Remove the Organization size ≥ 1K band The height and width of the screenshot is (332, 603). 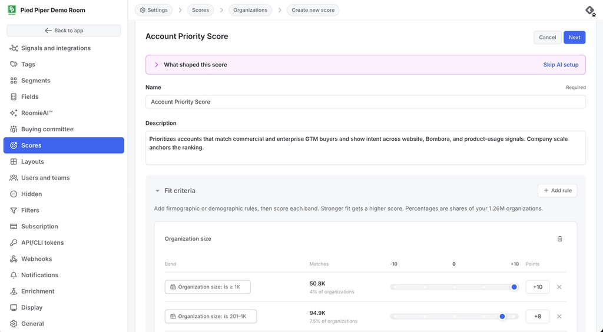(559, 287)
